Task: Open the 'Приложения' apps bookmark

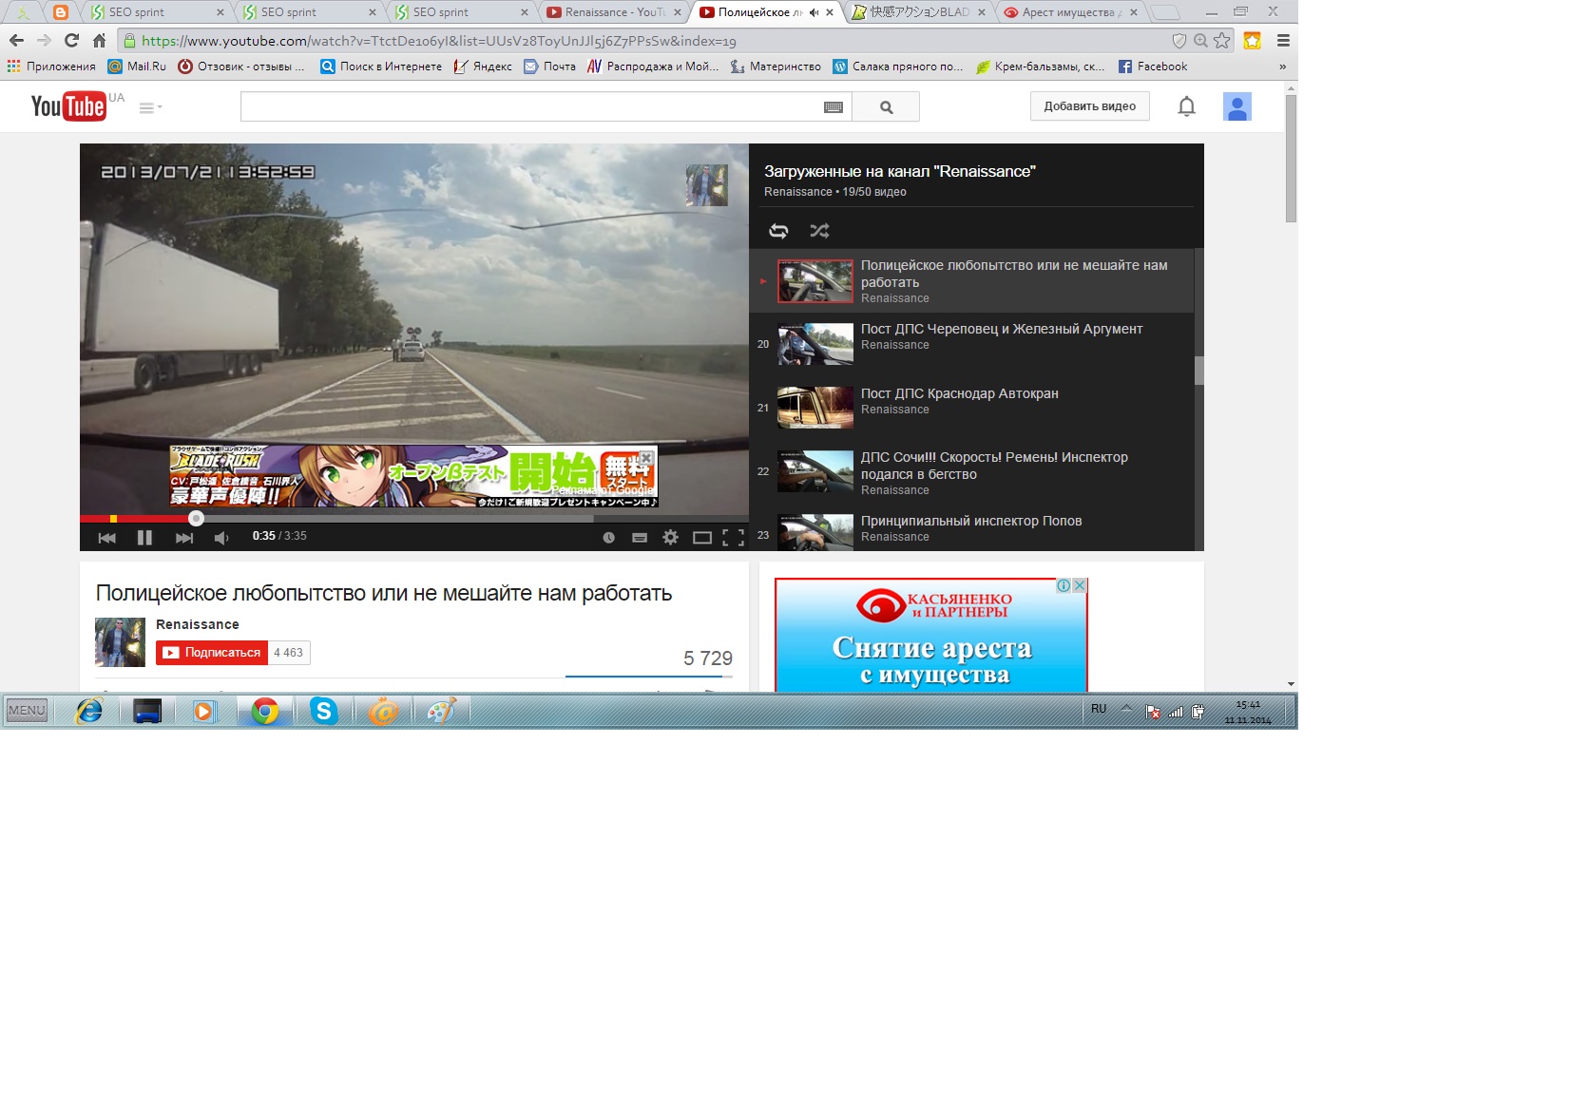Action: (x=51, y=67)
